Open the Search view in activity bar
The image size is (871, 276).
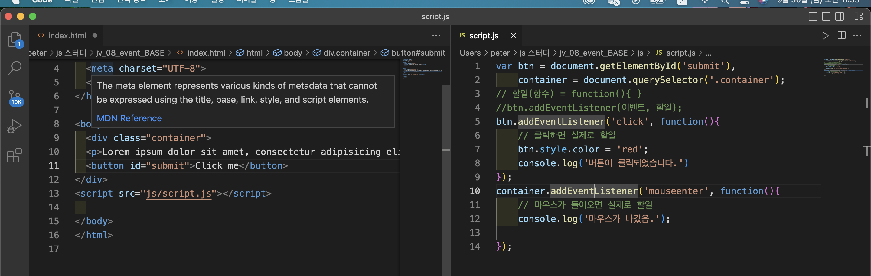[x=15, y=68]
